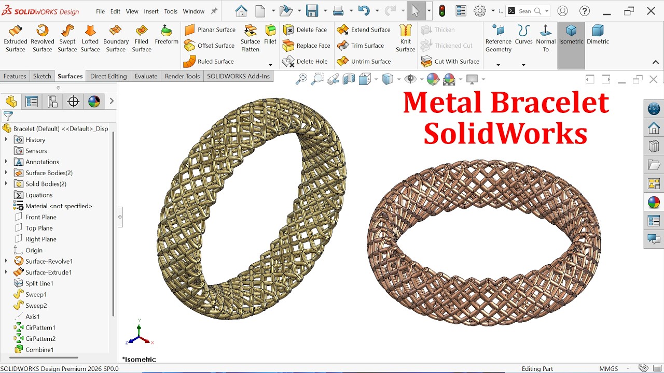This screenshot has height=373, width=664.
Task: Pick the Untrim Surface command
Action: 364,61
